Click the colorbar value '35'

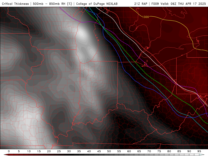pyautogui.click(x=79, y=151)
